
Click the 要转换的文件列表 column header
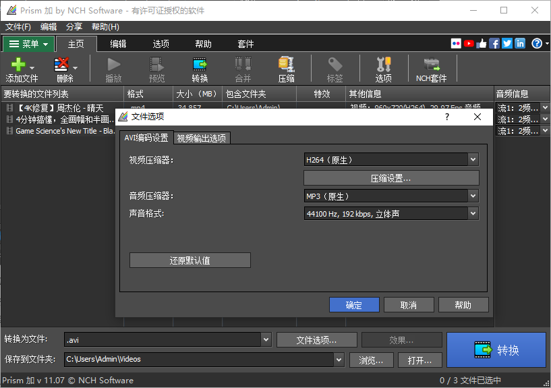coord(63,94)
